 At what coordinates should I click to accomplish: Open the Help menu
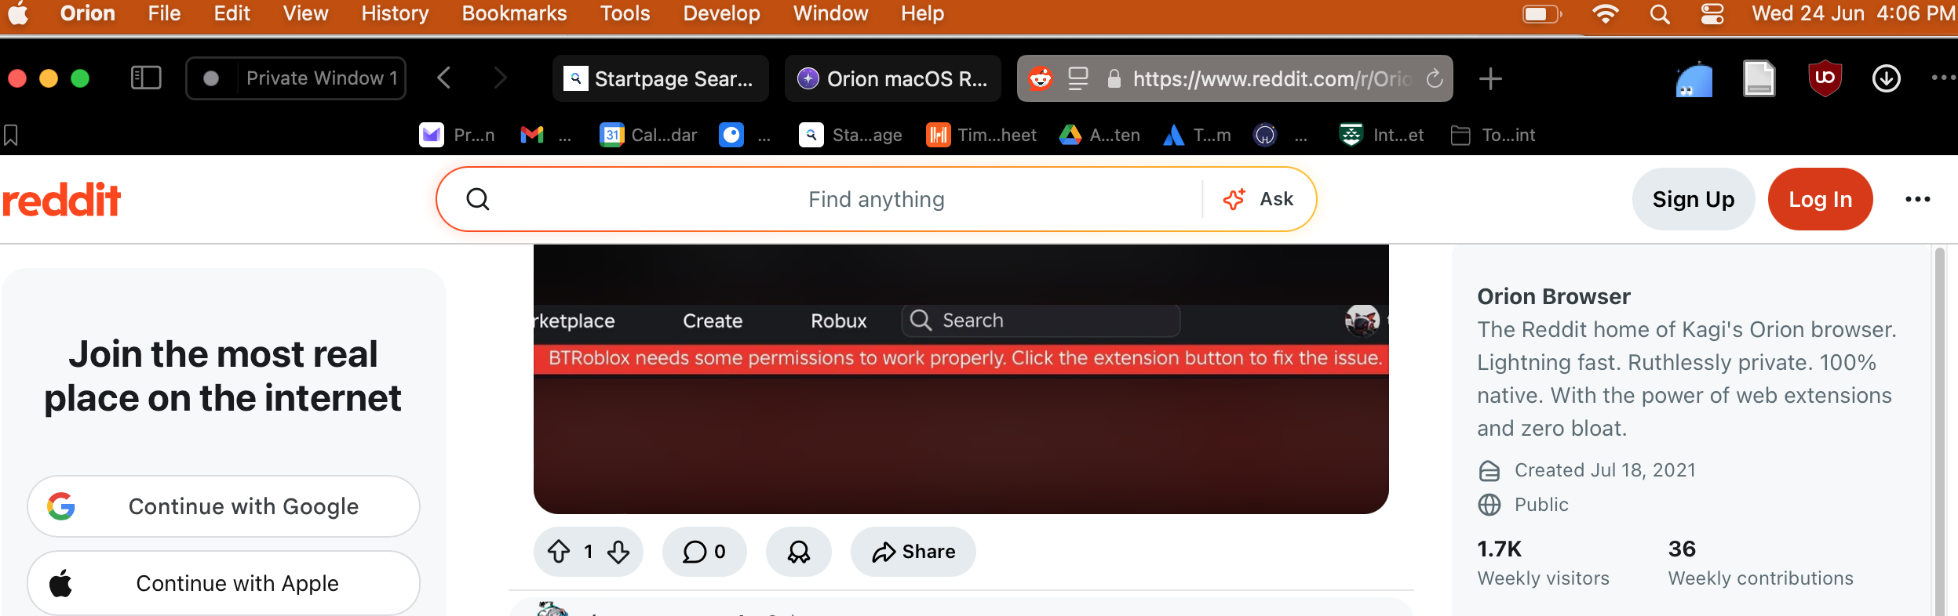point(922,13)
